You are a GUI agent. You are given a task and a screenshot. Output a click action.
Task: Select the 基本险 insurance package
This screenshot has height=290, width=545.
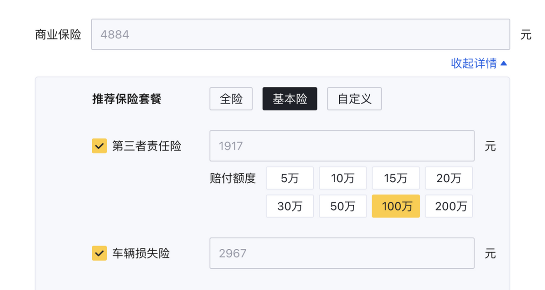click(290, 99)
